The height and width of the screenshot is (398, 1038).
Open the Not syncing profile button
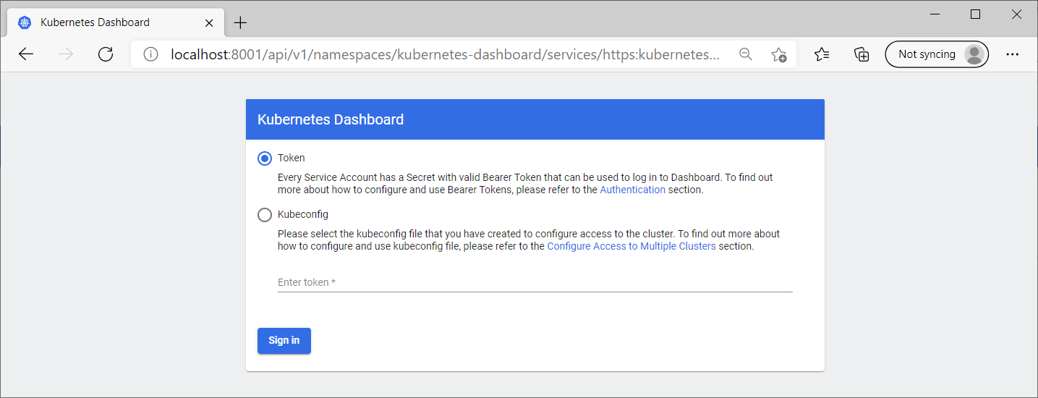coord(937,54)
